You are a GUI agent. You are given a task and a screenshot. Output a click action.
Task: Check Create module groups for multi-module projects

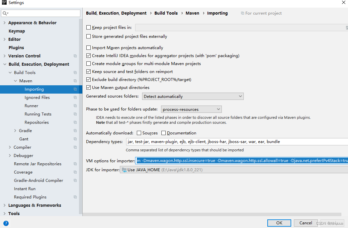click(88, 63)
